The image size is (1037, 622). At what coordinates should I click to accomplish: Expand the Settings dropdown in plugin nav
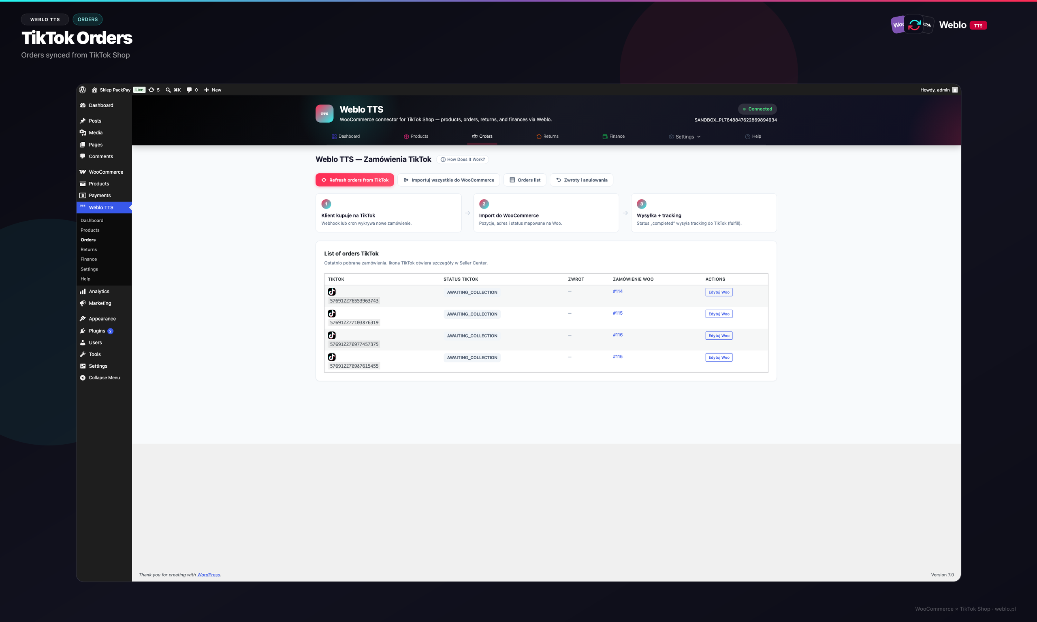pos(685,136)
